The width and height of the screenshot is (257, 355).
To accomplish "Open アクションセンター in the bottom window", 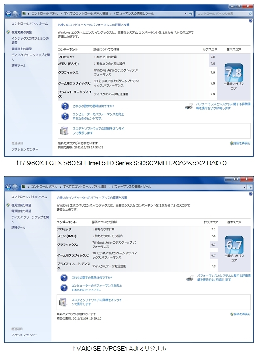I will click(x=24, y=335).
